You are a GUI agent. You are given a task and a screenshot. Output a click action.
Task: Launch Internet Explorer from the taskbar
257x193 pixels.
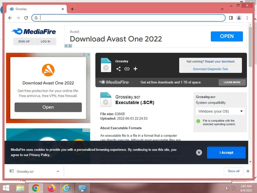(x=66, y=188)
